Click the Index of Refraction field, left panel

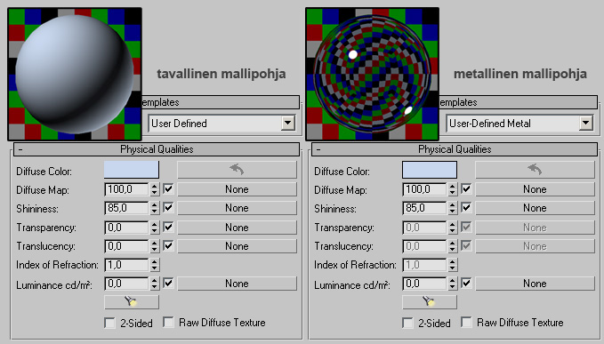126,265
